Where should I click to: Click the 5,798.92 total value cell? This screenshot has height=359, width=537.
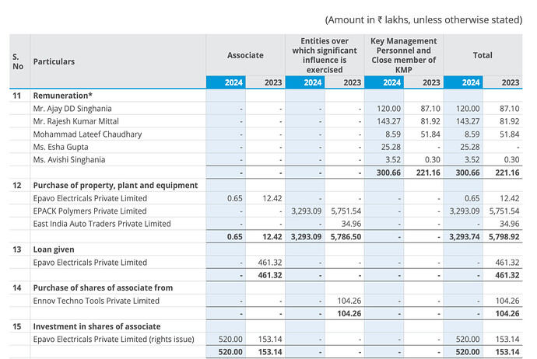coord(502,237)
